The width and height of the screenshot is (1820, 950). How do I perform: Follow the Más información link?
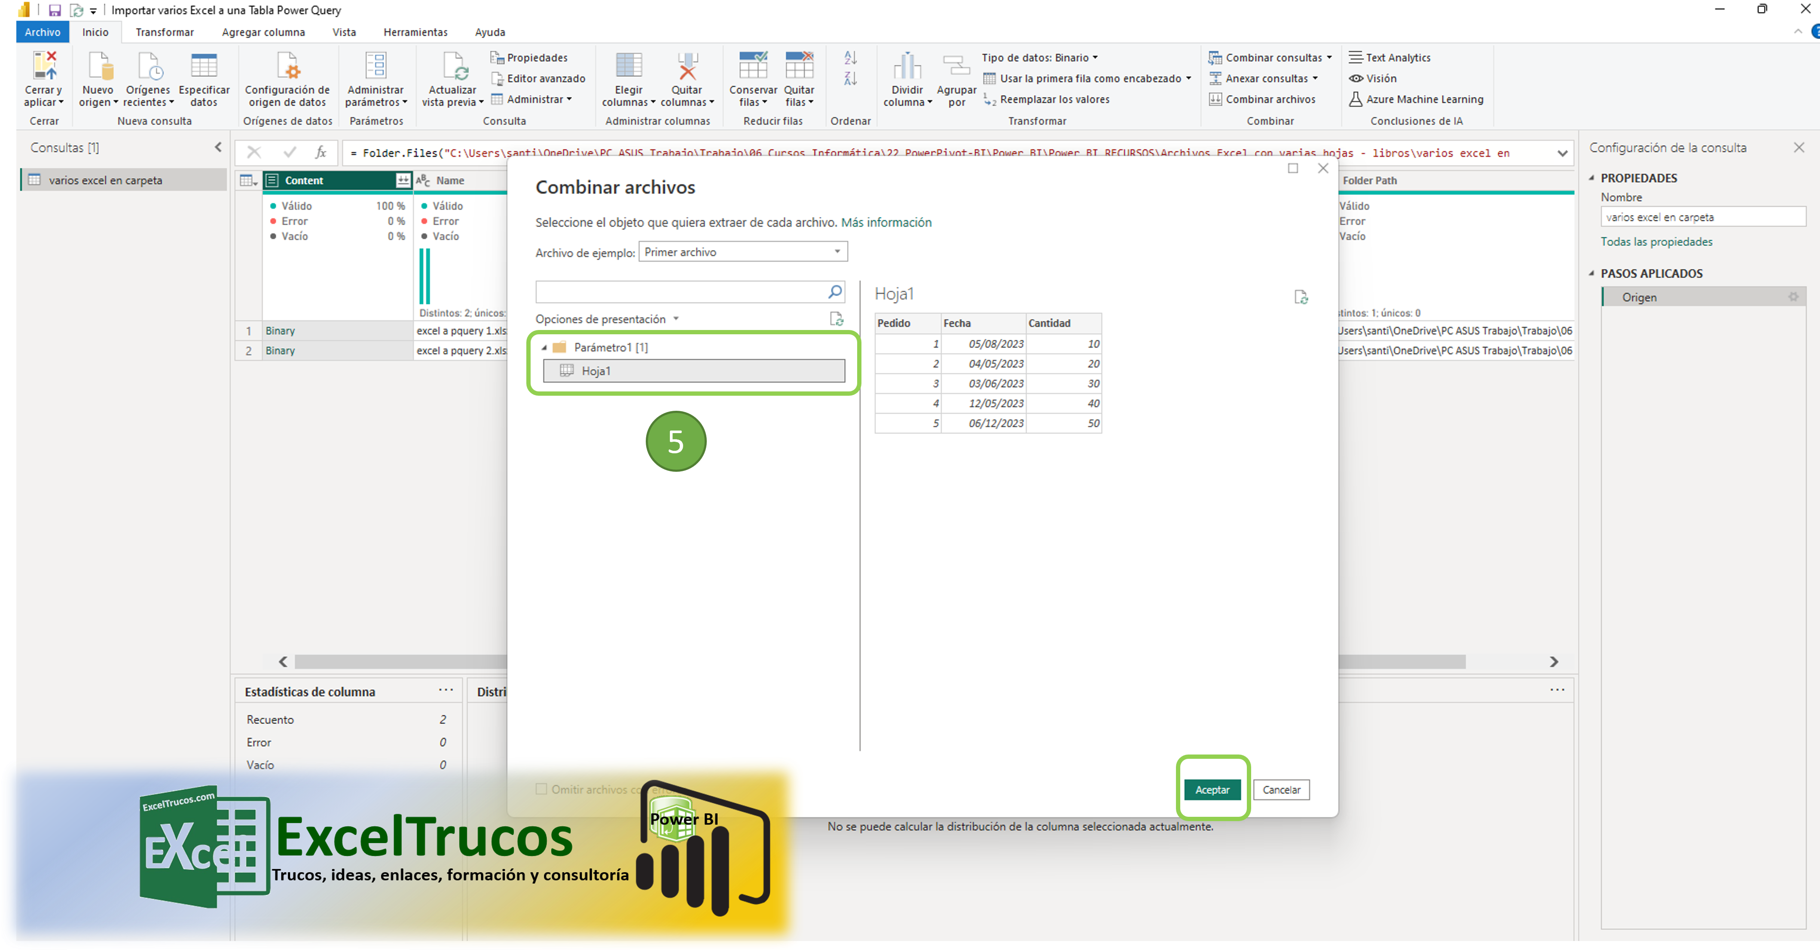click(x=886, y=223)
